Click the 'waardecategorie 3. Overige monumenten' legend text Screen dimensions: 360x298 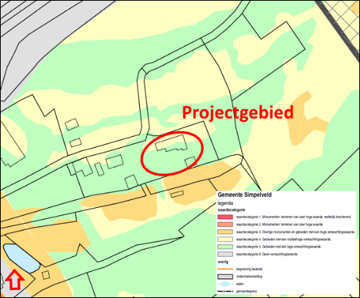pos(295,232)
